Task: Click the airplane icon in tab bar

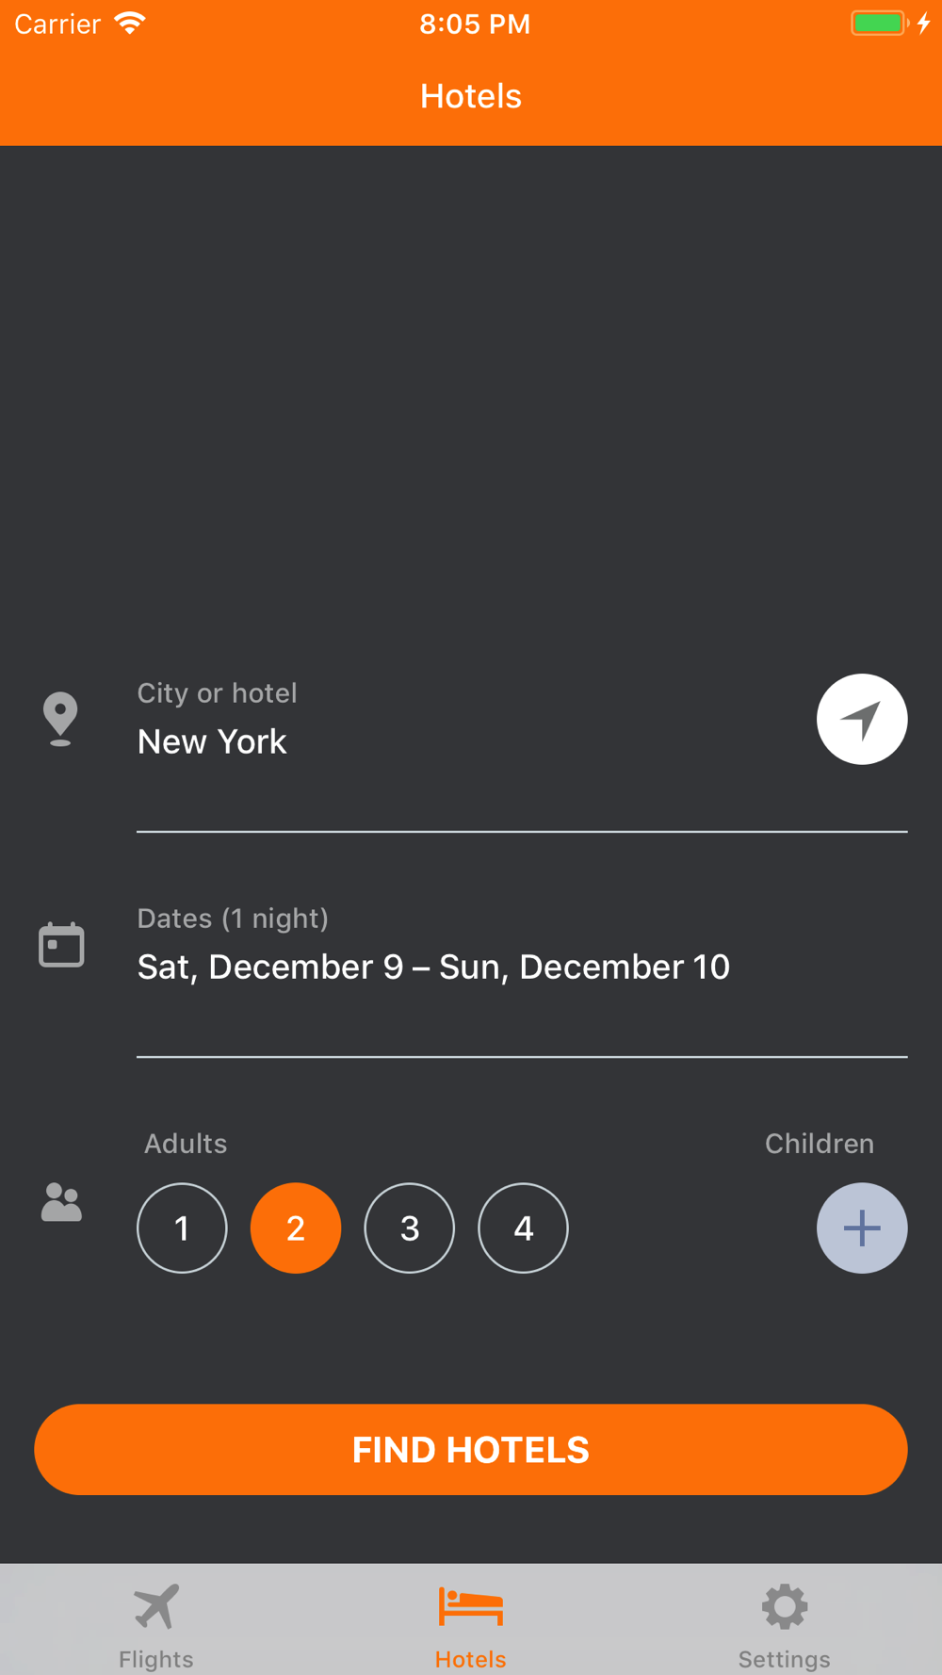Action: (156, 1606)
